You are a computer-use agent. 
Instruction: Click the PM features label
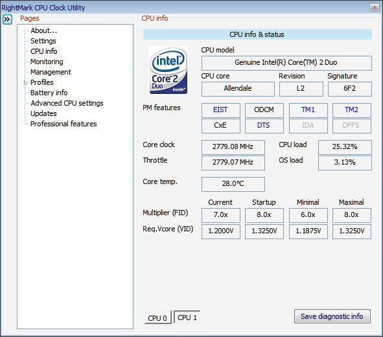(x=161, y=108)
